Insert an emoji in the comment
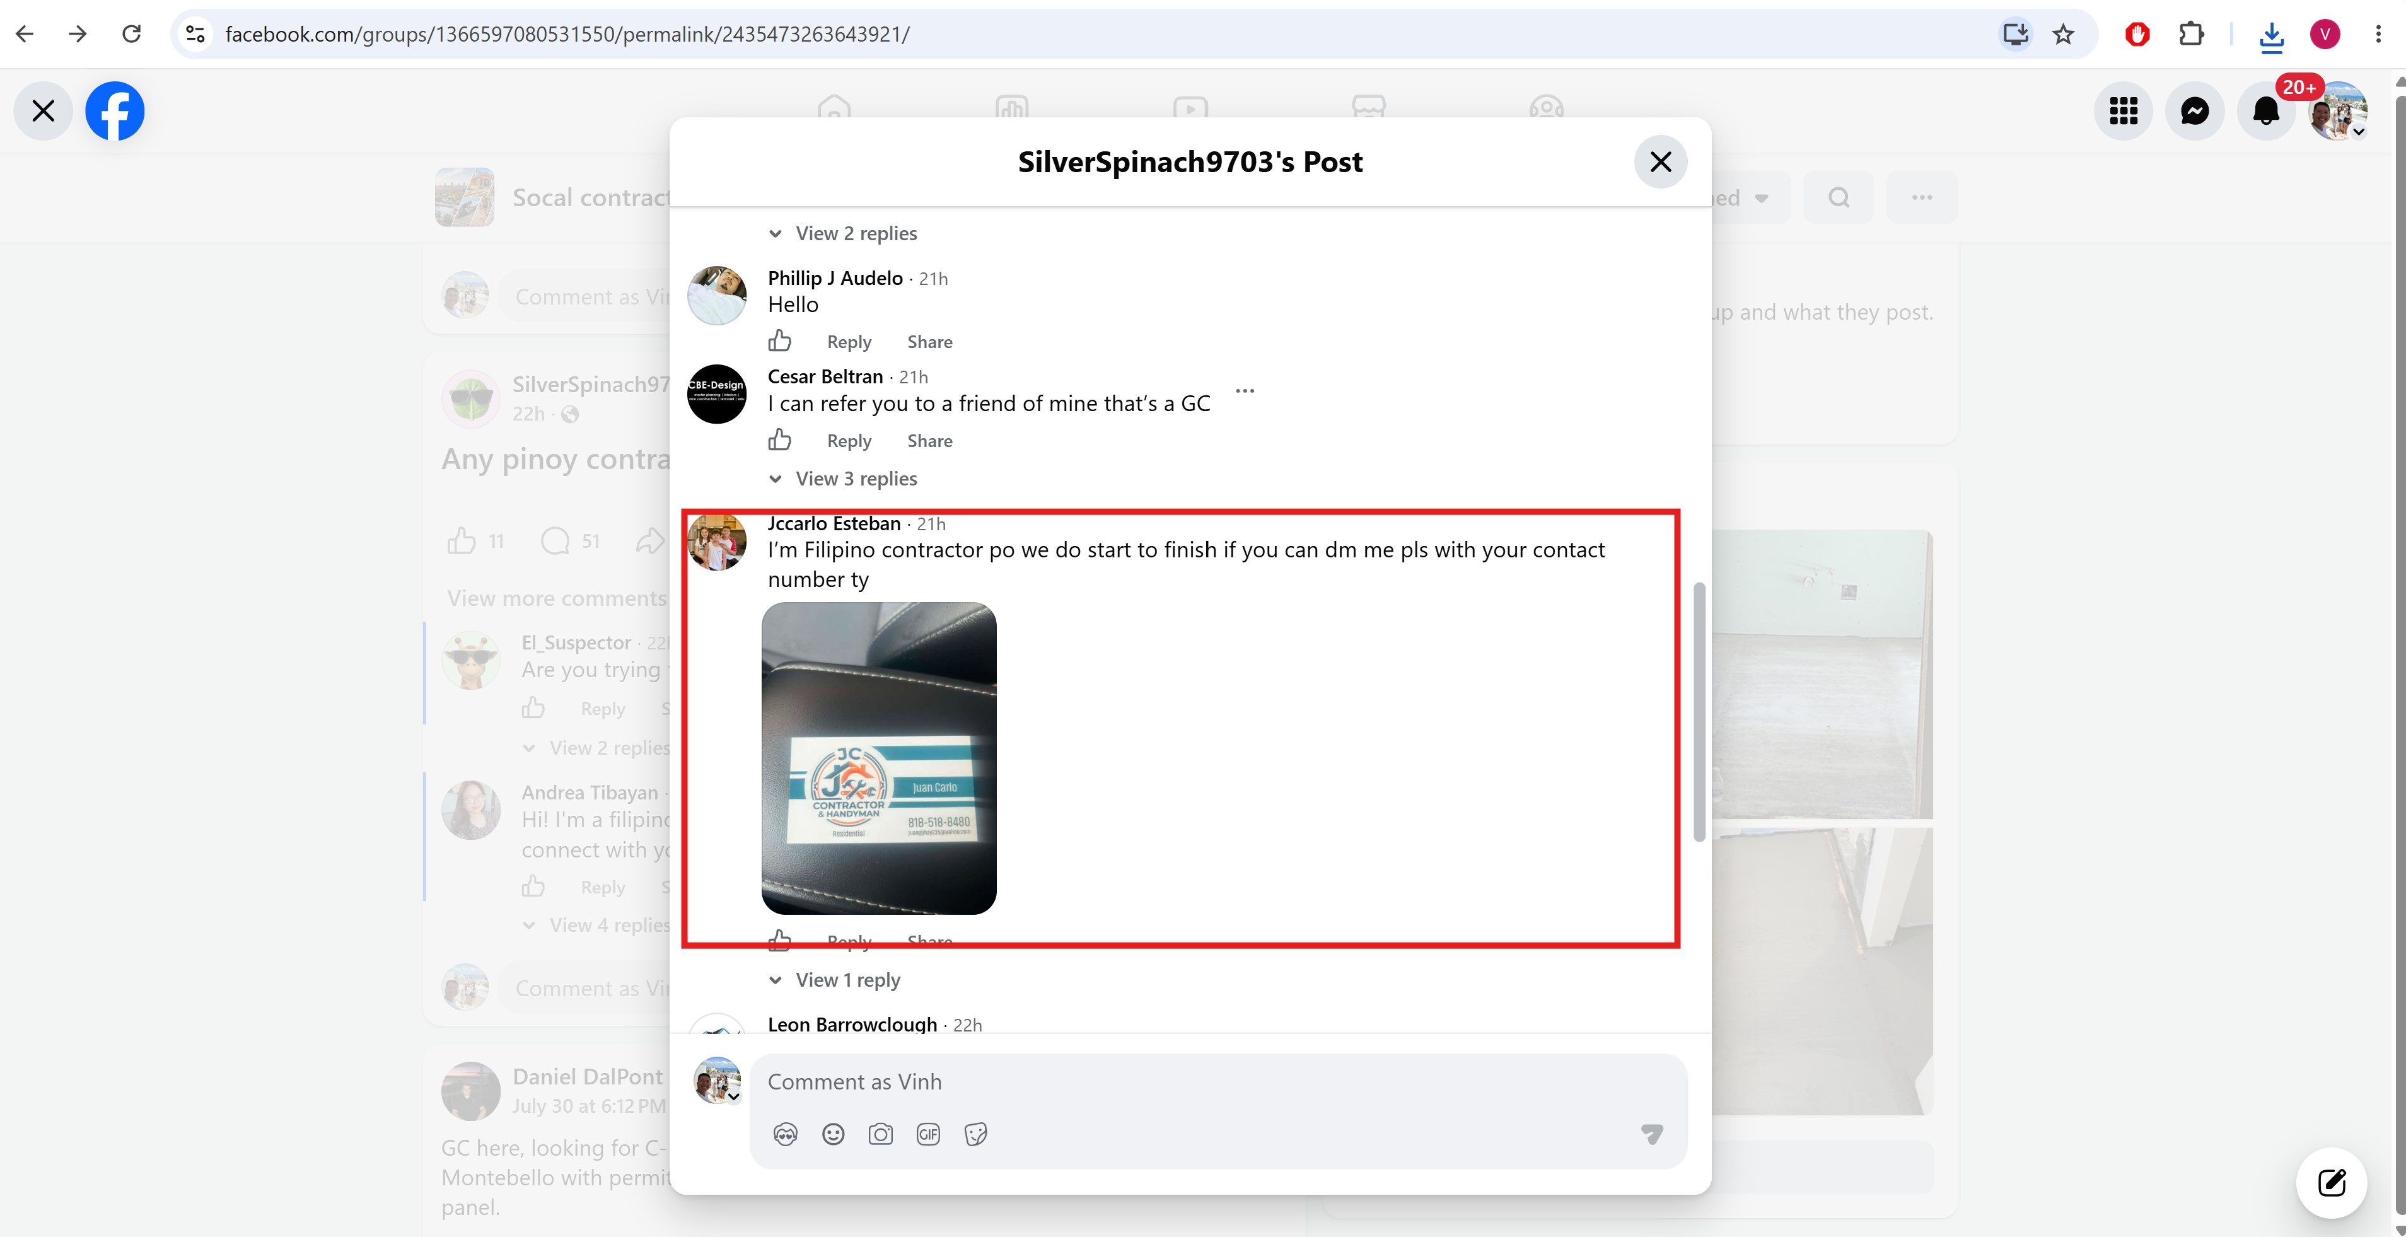Image resolution: width=2406 pixels, height=1237 pixels. pos(833,1134)
